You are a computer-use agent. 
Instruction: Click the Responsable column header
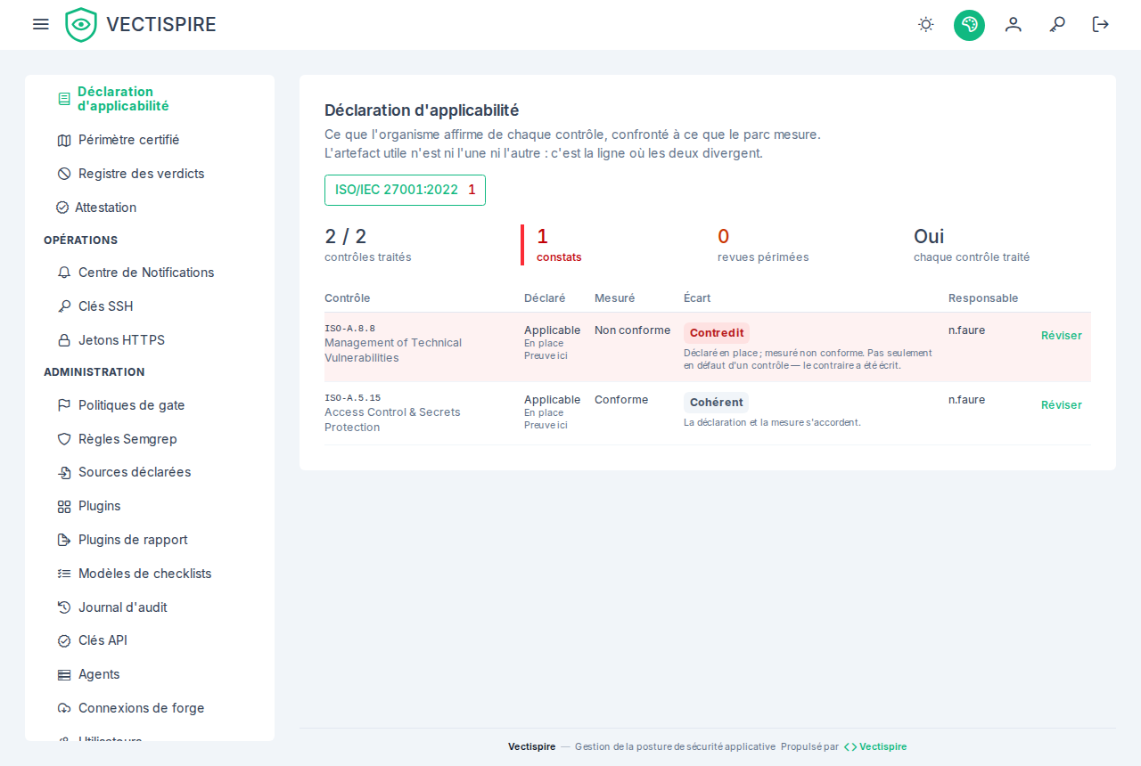click(x=983, y=298)
